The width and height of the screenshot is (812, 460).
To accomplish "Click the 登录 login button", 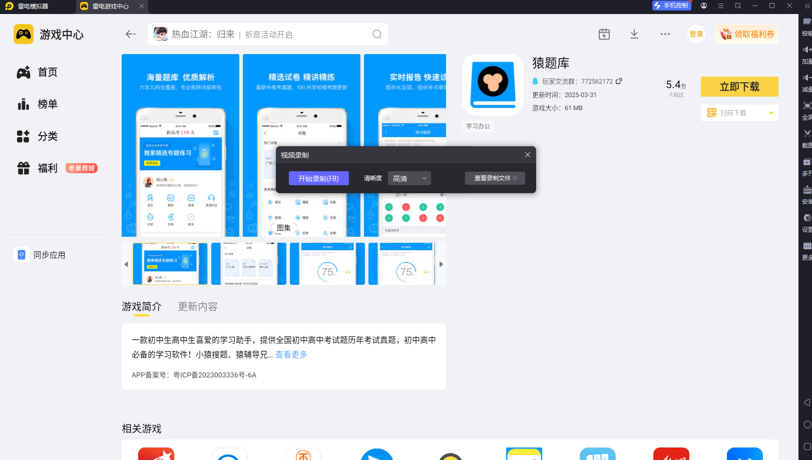I will click(x=696, y=34).
